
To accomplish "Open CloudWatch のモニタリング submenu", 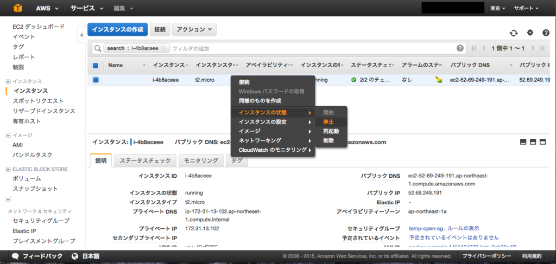I will click(273, 150).
